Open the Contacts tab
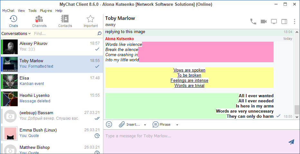300x154 pixels. click(65, 21)
